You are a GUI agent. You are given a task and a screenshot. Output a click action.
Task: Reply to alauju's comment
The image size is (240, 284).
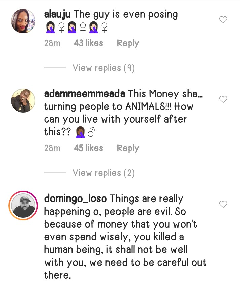point(128,43)
